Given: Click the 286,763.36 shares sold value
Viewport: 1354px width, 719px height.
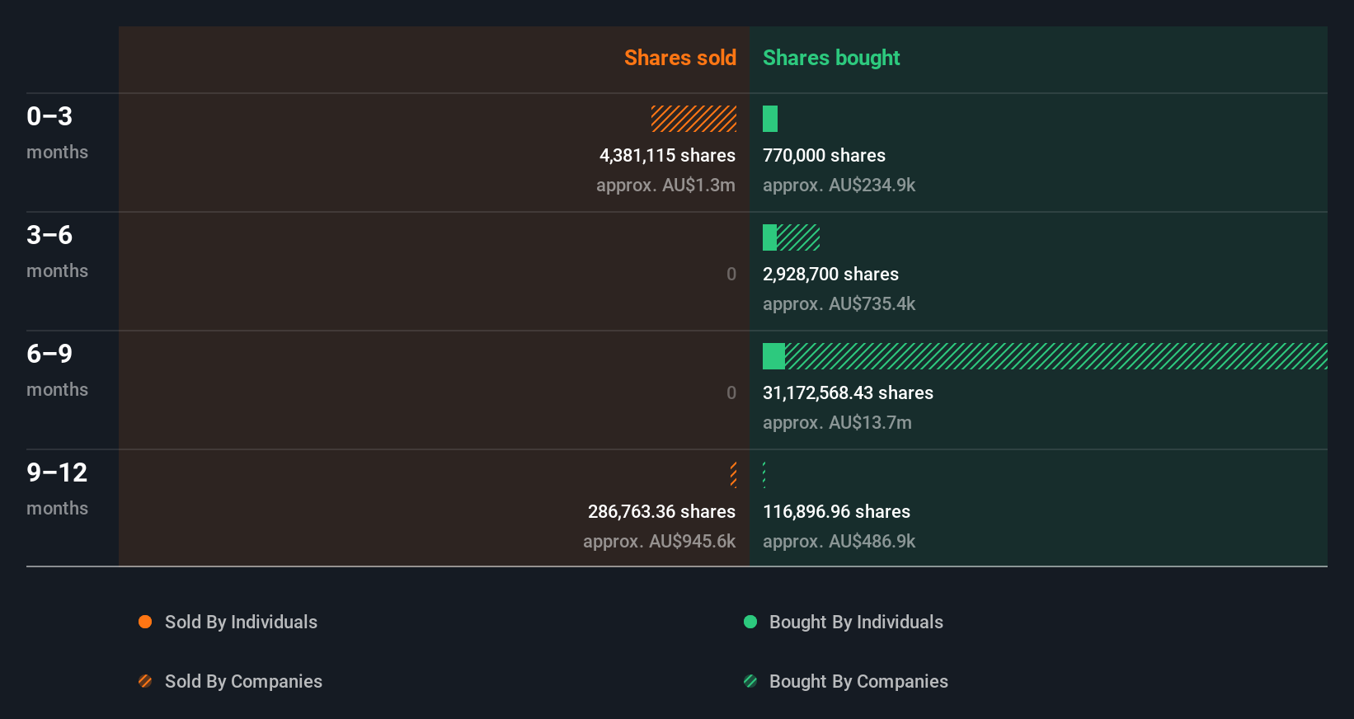Looking at the screenshot, I should click(661, 511).
